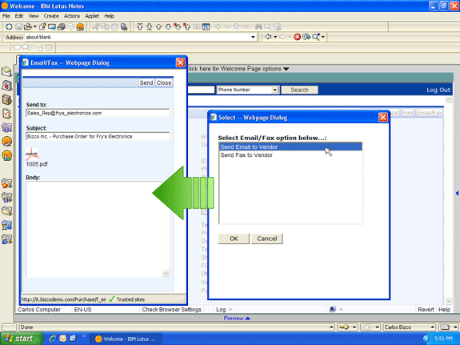Click the Revert link in footer
The height and width of the screenshot is (345, 460).
(x=426, y=310)
